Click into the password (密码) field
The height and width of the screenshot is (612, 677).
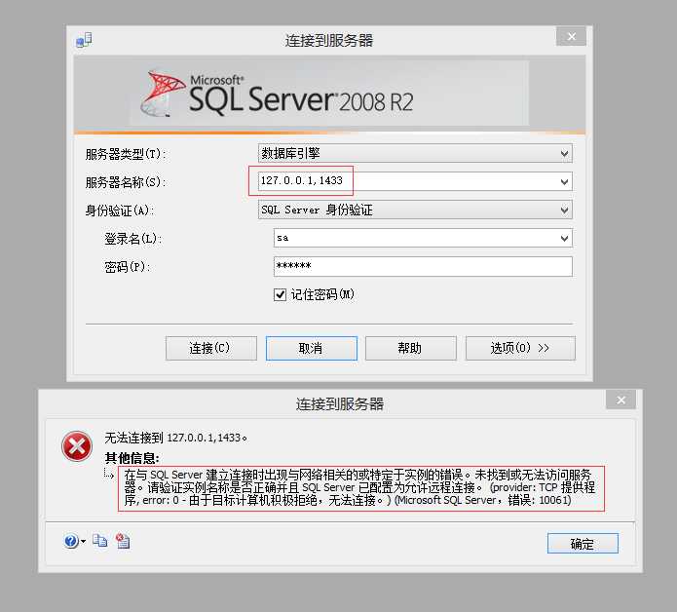click(x=423, y=266)
